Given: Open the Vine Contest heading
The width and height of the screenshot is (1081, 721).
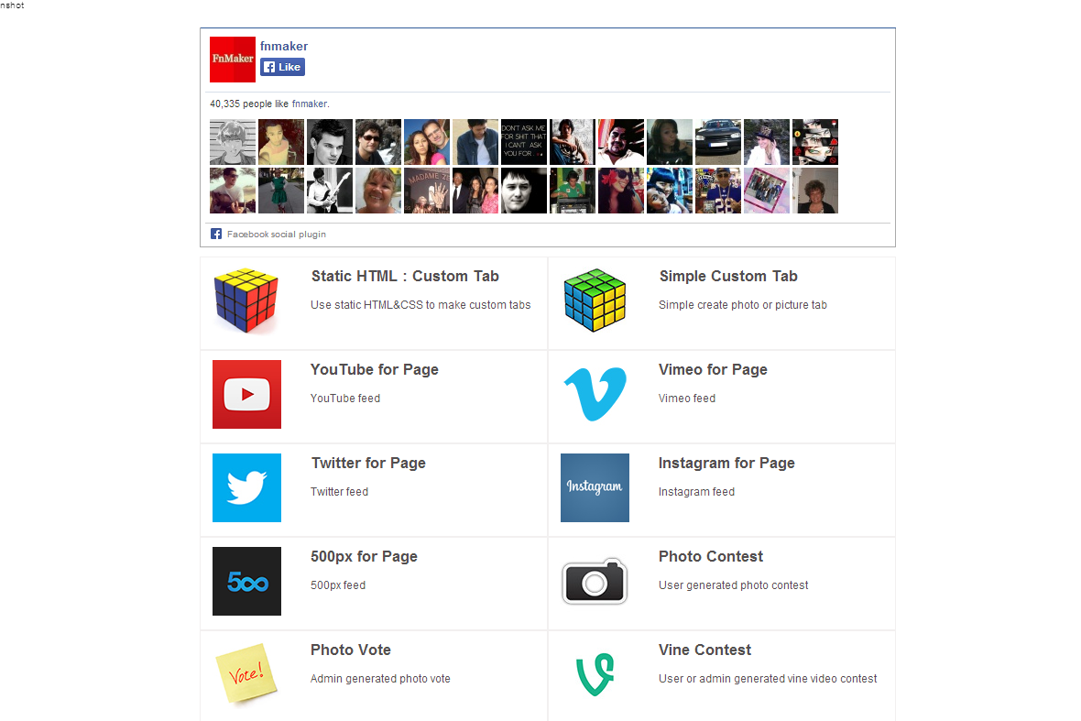Looking at the screenshot, I should click(704, 650).
